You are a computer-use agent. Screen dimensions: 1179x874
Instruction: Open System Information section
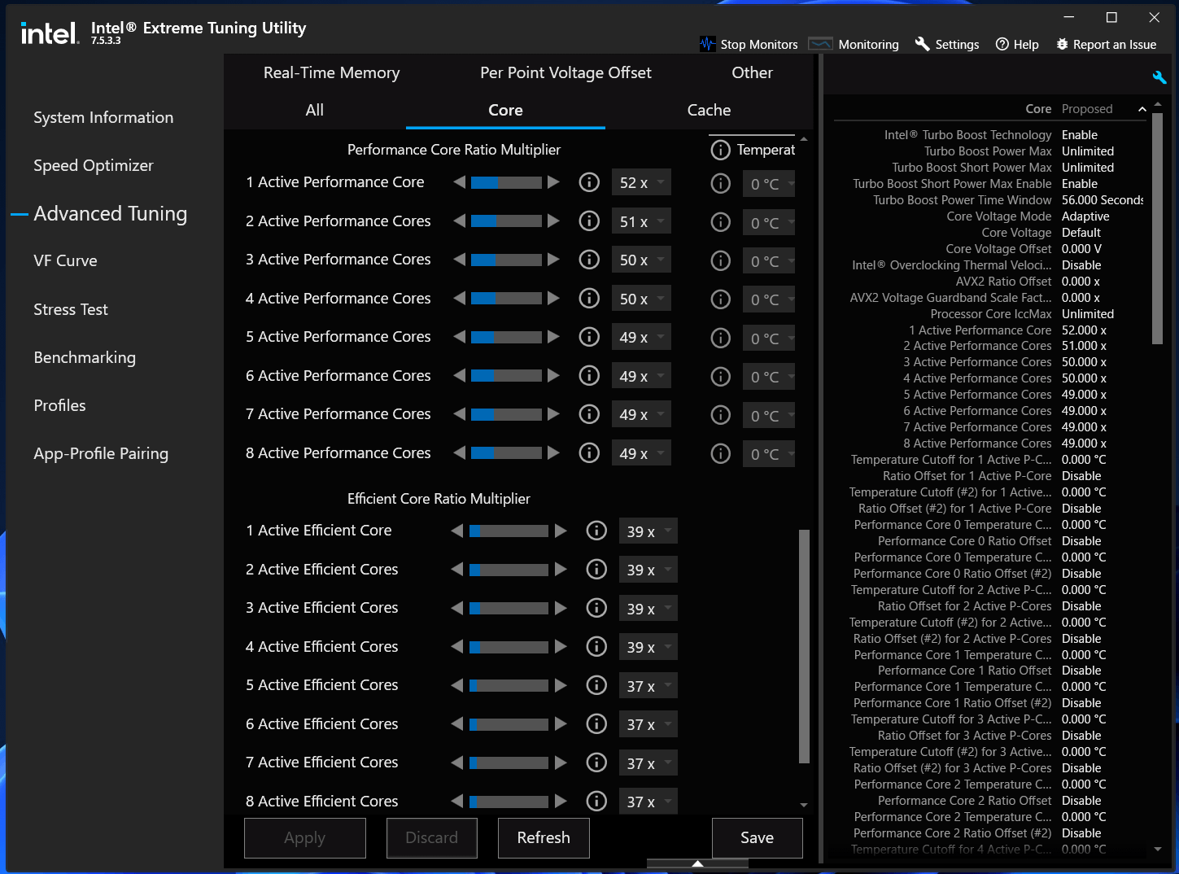[103, 117]
